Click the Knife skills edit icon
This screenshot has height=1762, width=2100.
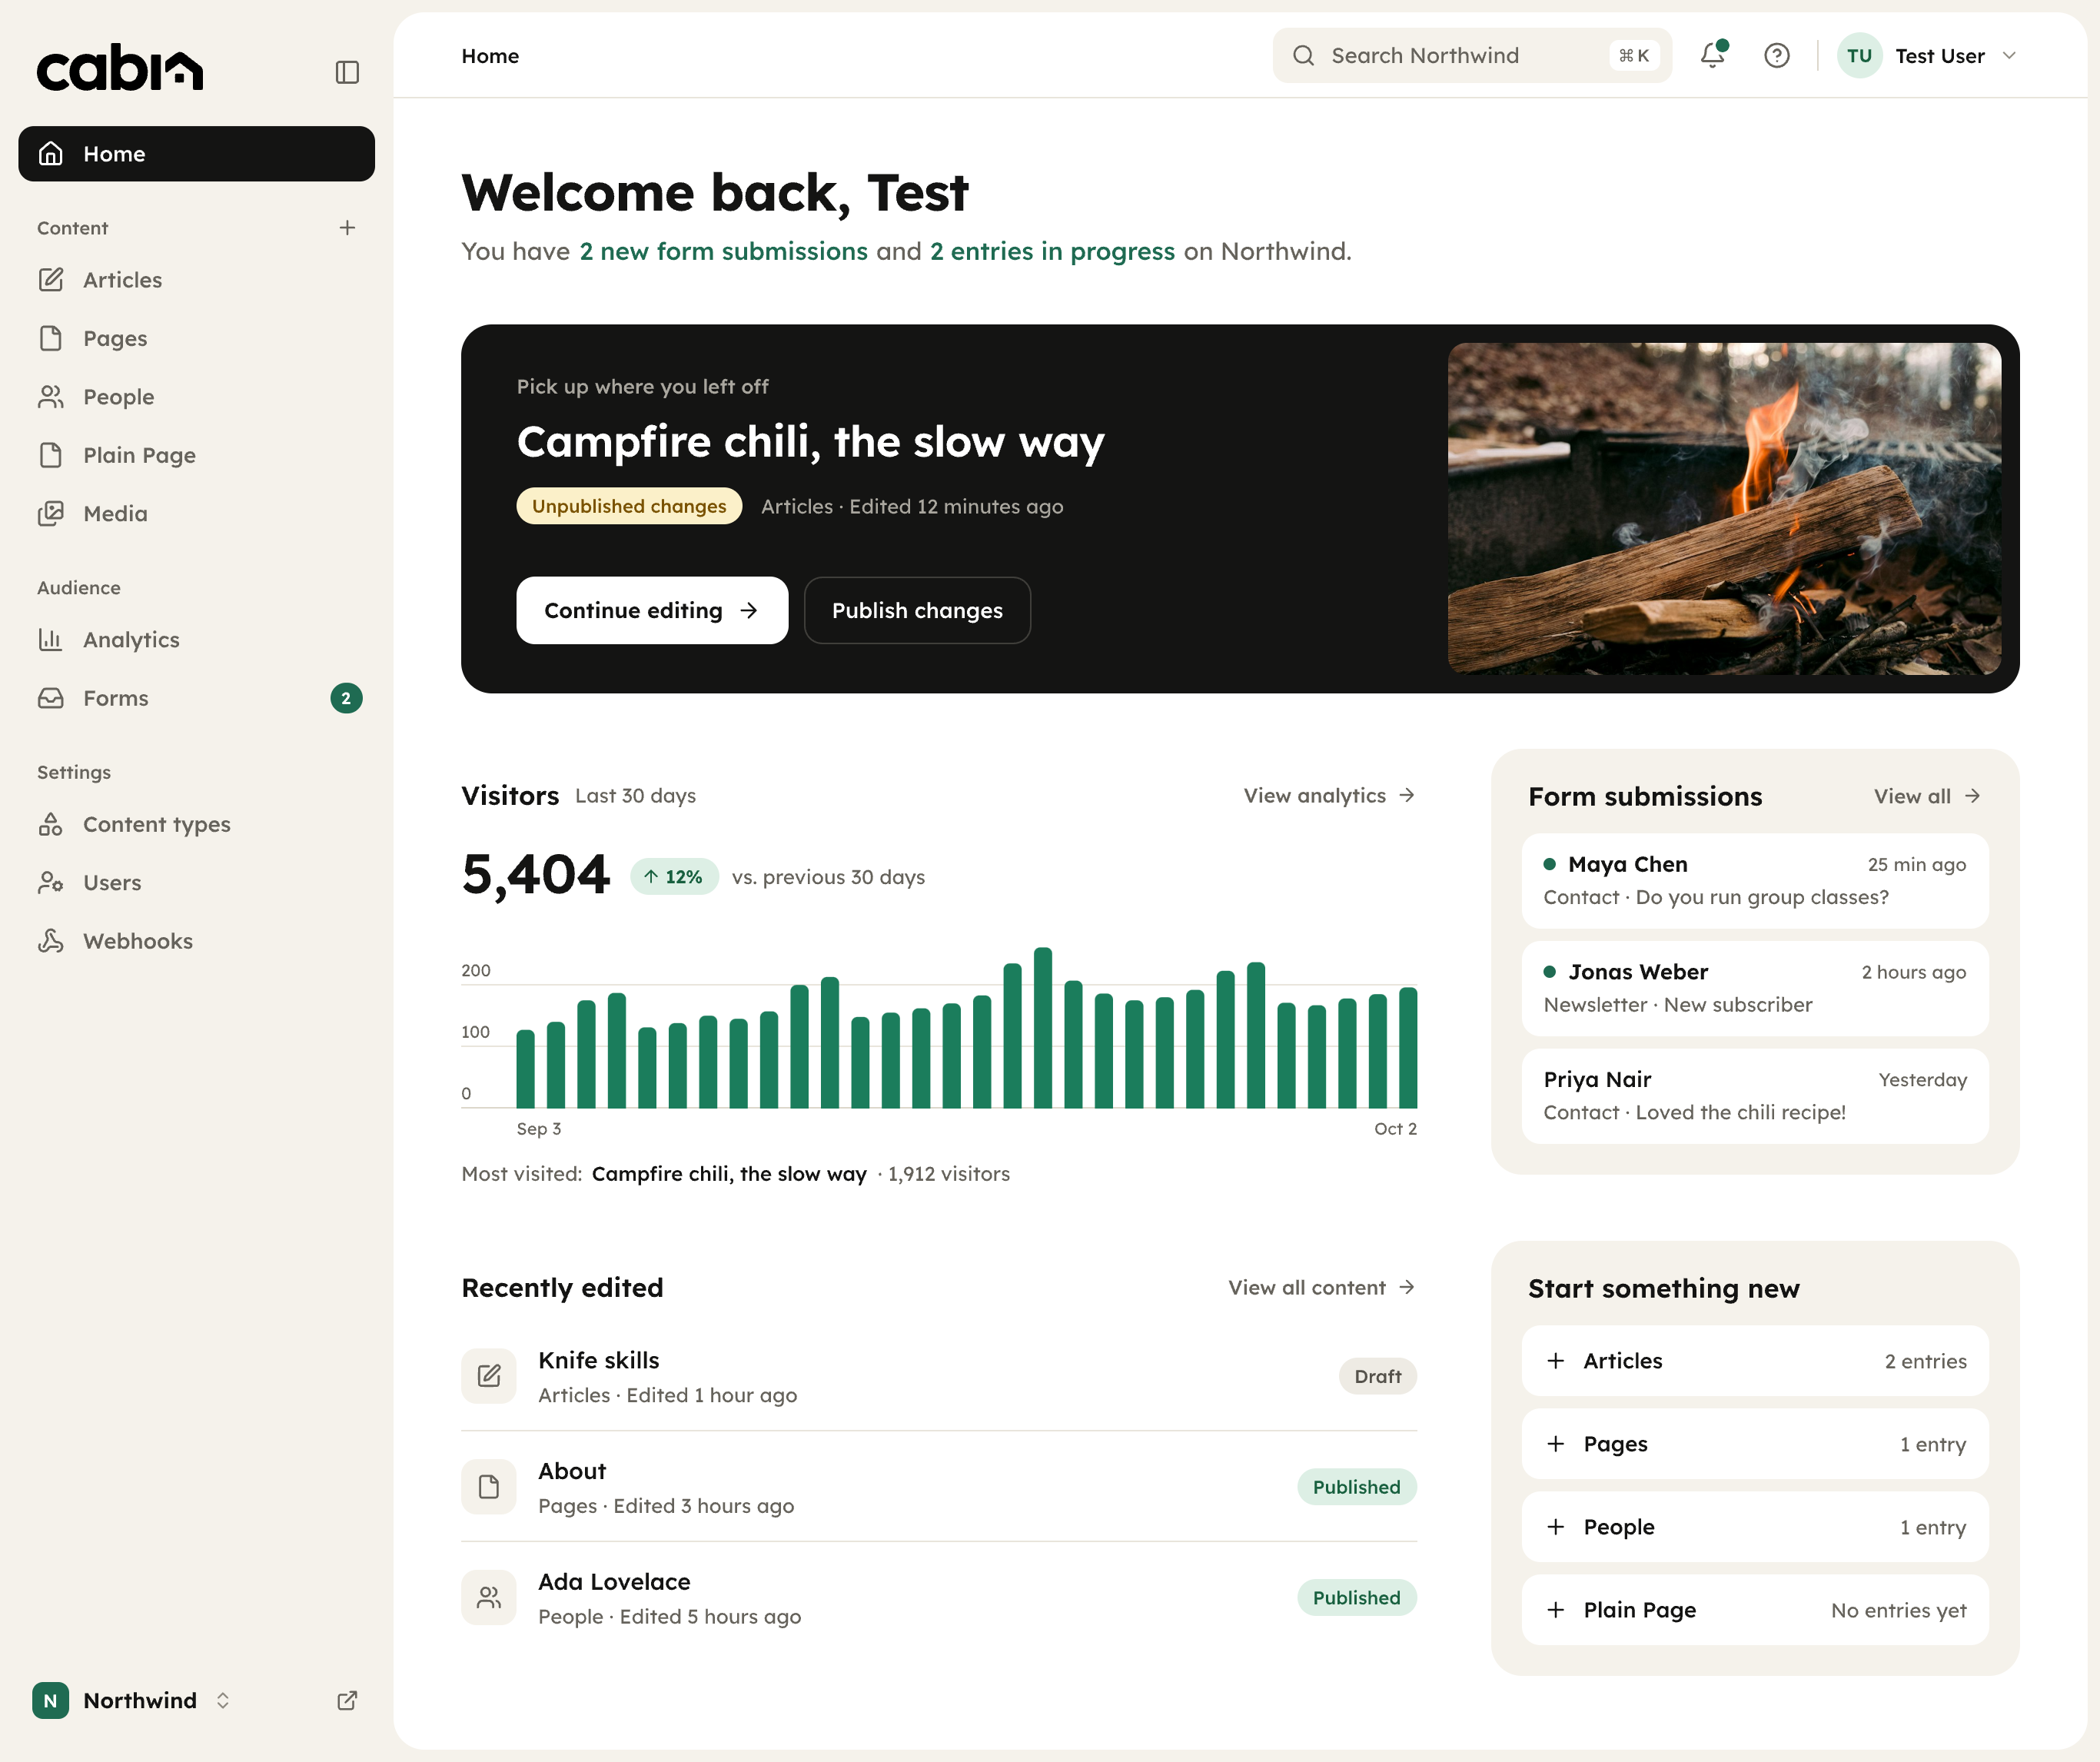489,1376
